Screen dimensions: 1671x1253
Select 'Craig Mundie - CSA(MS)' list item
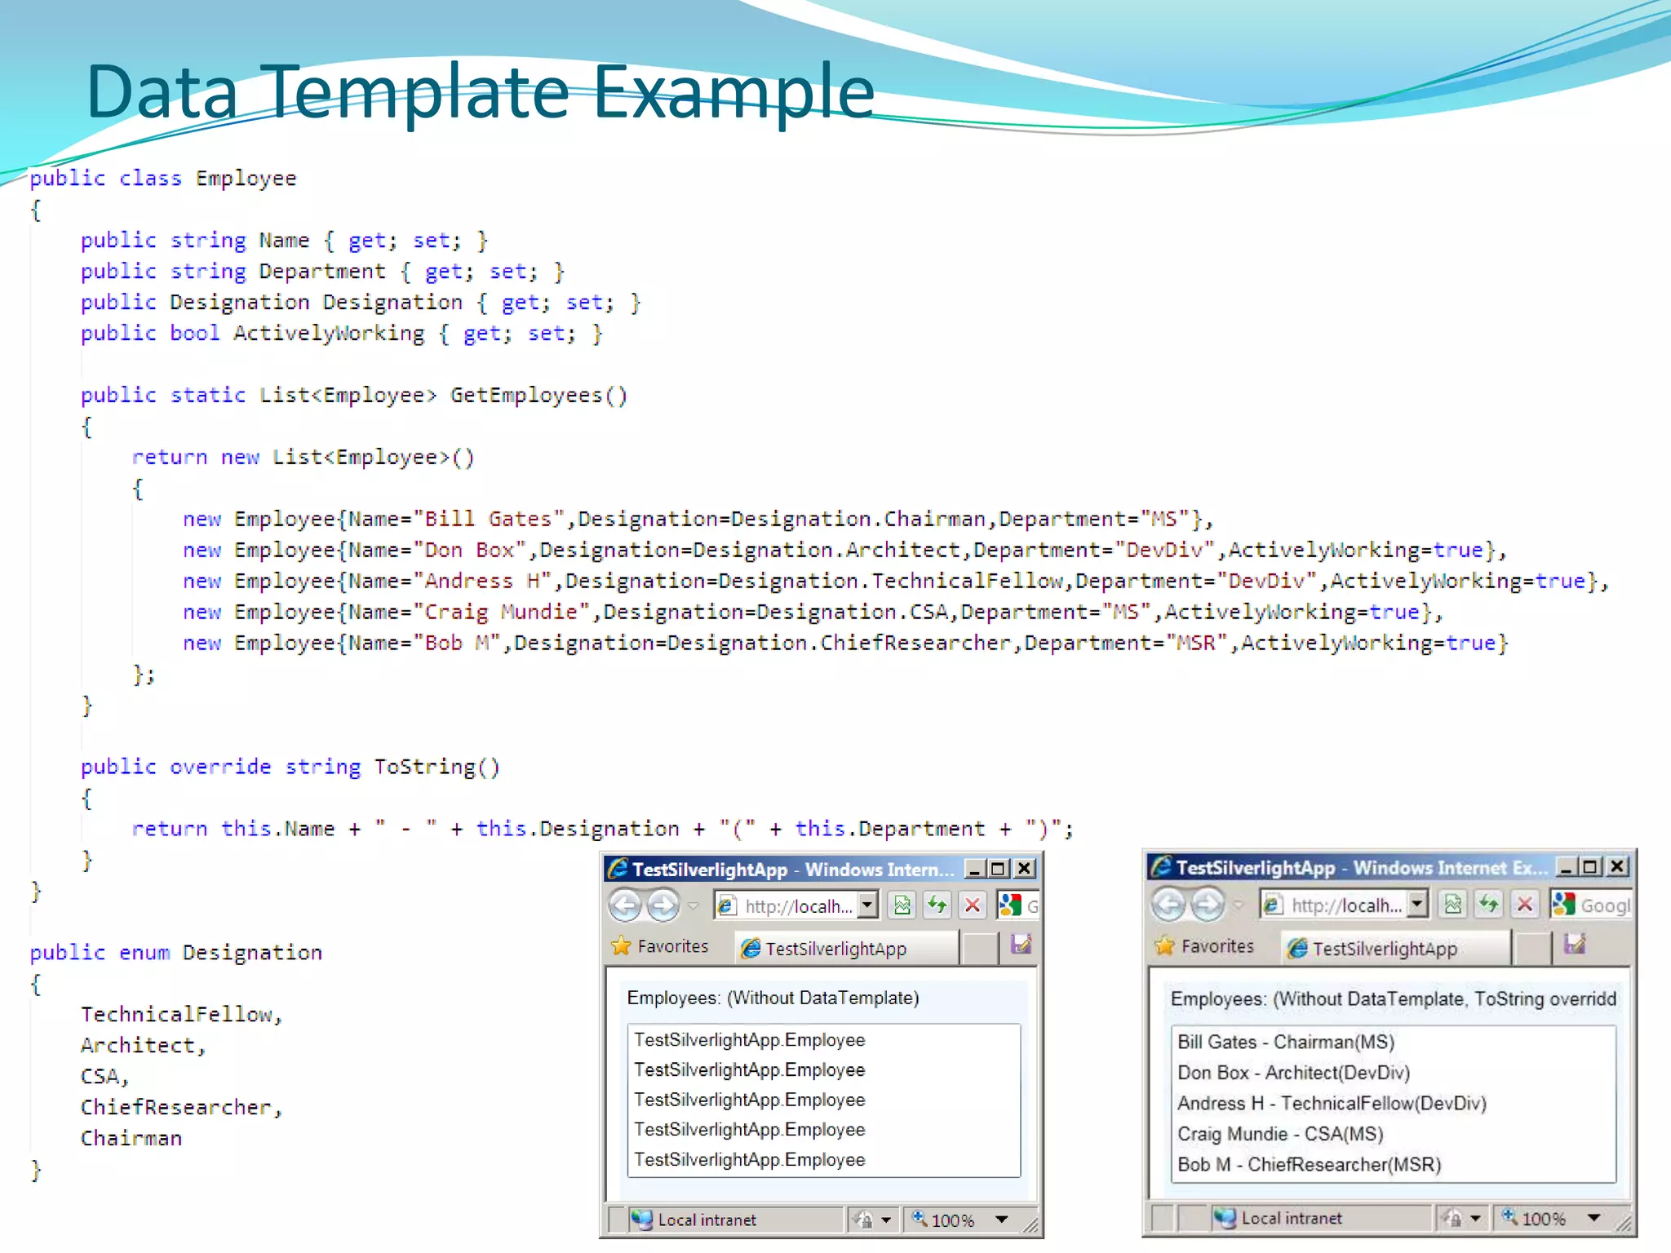[x=1279, y=1134]
